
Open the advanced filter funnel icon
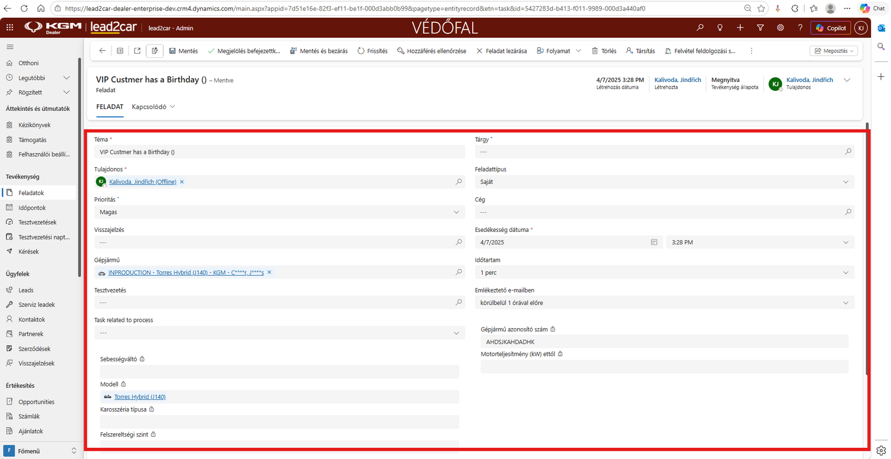(x=760, y=28)
